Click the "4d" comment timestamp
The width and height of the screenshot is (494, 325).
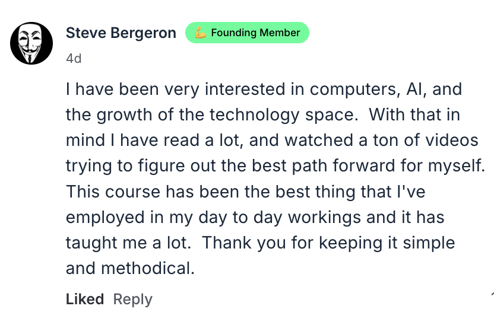click(x=73, y=59)
